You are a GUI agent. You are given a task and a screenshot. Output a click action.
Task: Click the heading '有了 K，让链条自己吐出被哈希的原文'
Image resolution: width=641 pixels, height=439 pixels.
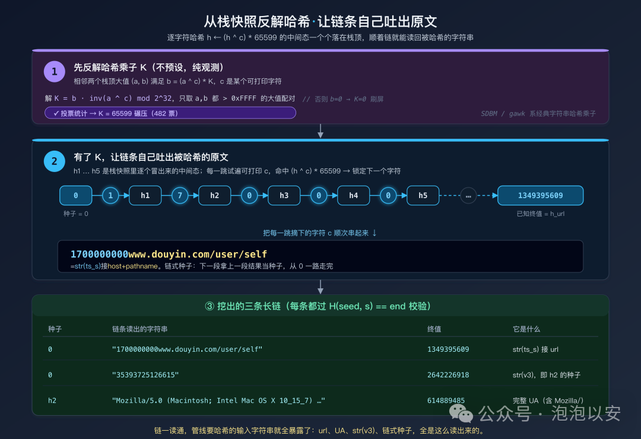(x=151, y=157)
